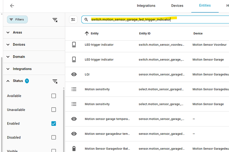Click the selection mode checklist icon

[73, 20]
